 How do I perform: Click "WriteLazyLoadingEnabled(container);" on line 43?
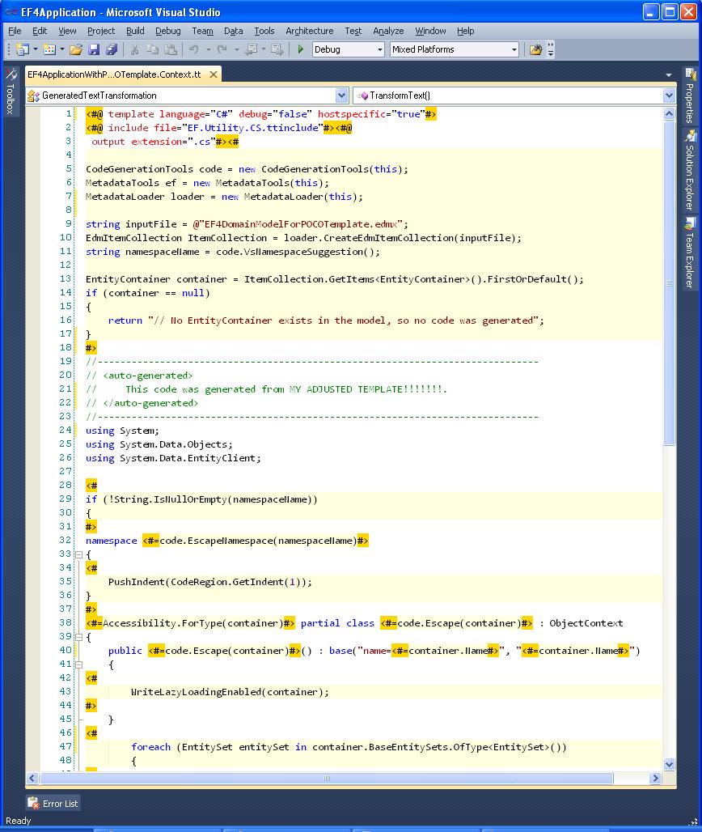230,692
